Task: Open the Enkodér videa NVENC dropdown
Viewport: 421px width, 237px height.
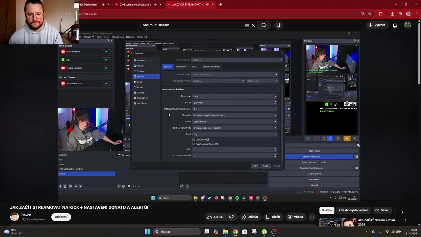Action: pyautogui.click(x=235, y=75)
